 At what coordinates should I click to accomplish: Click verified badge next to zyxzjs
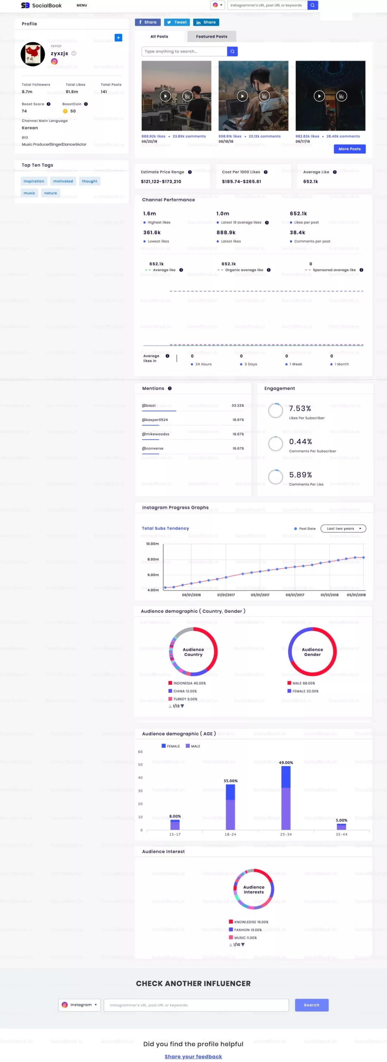pos(74,53)
